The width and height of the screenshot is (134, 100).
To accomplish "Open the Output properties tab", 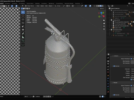I will [x=108, y=64].
